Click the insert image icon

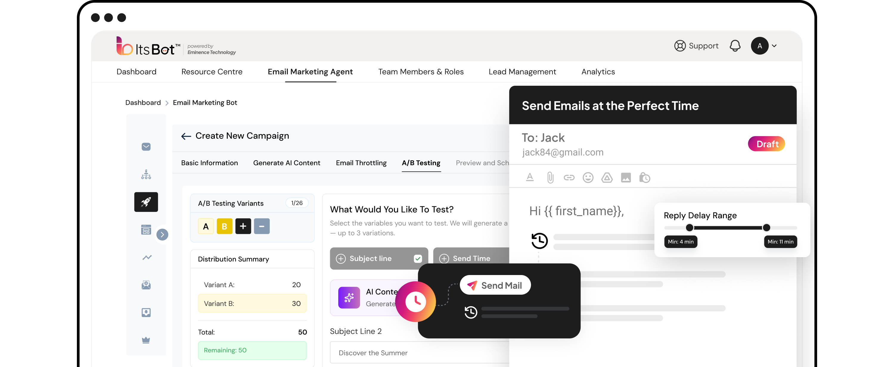(626, 178)
